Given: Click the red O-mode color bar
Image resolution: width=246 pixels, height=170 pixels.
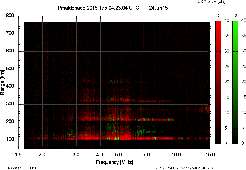Looking at the screenshot, I should click(218, 82).
